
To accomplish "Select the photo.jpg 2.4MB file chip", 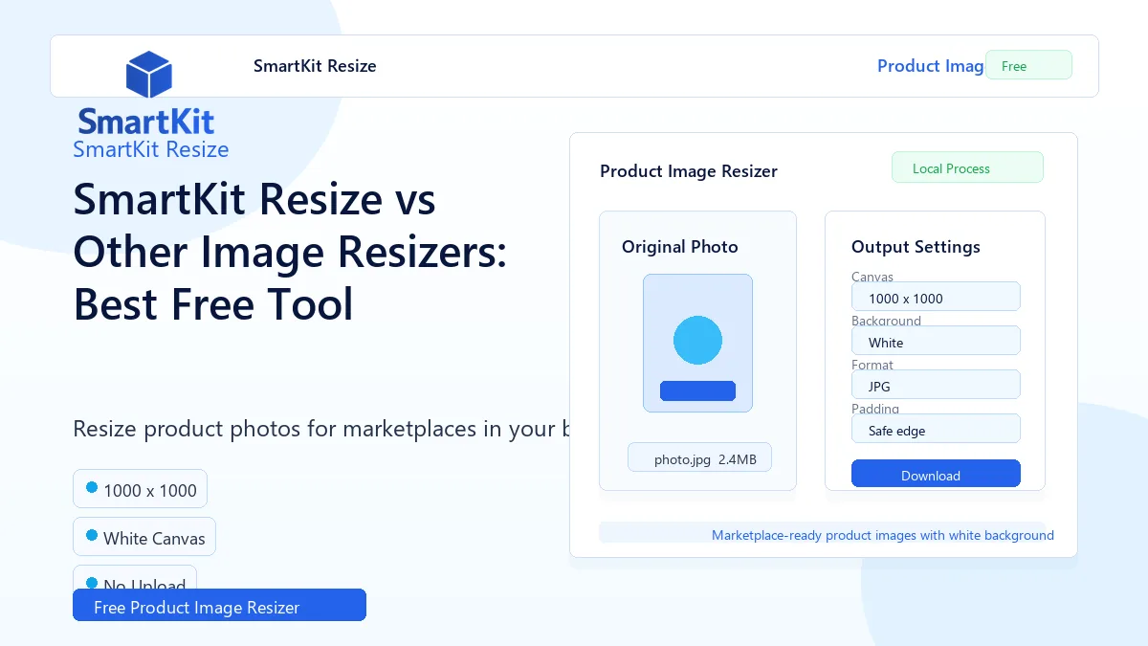I will click(x=699, y=457).
